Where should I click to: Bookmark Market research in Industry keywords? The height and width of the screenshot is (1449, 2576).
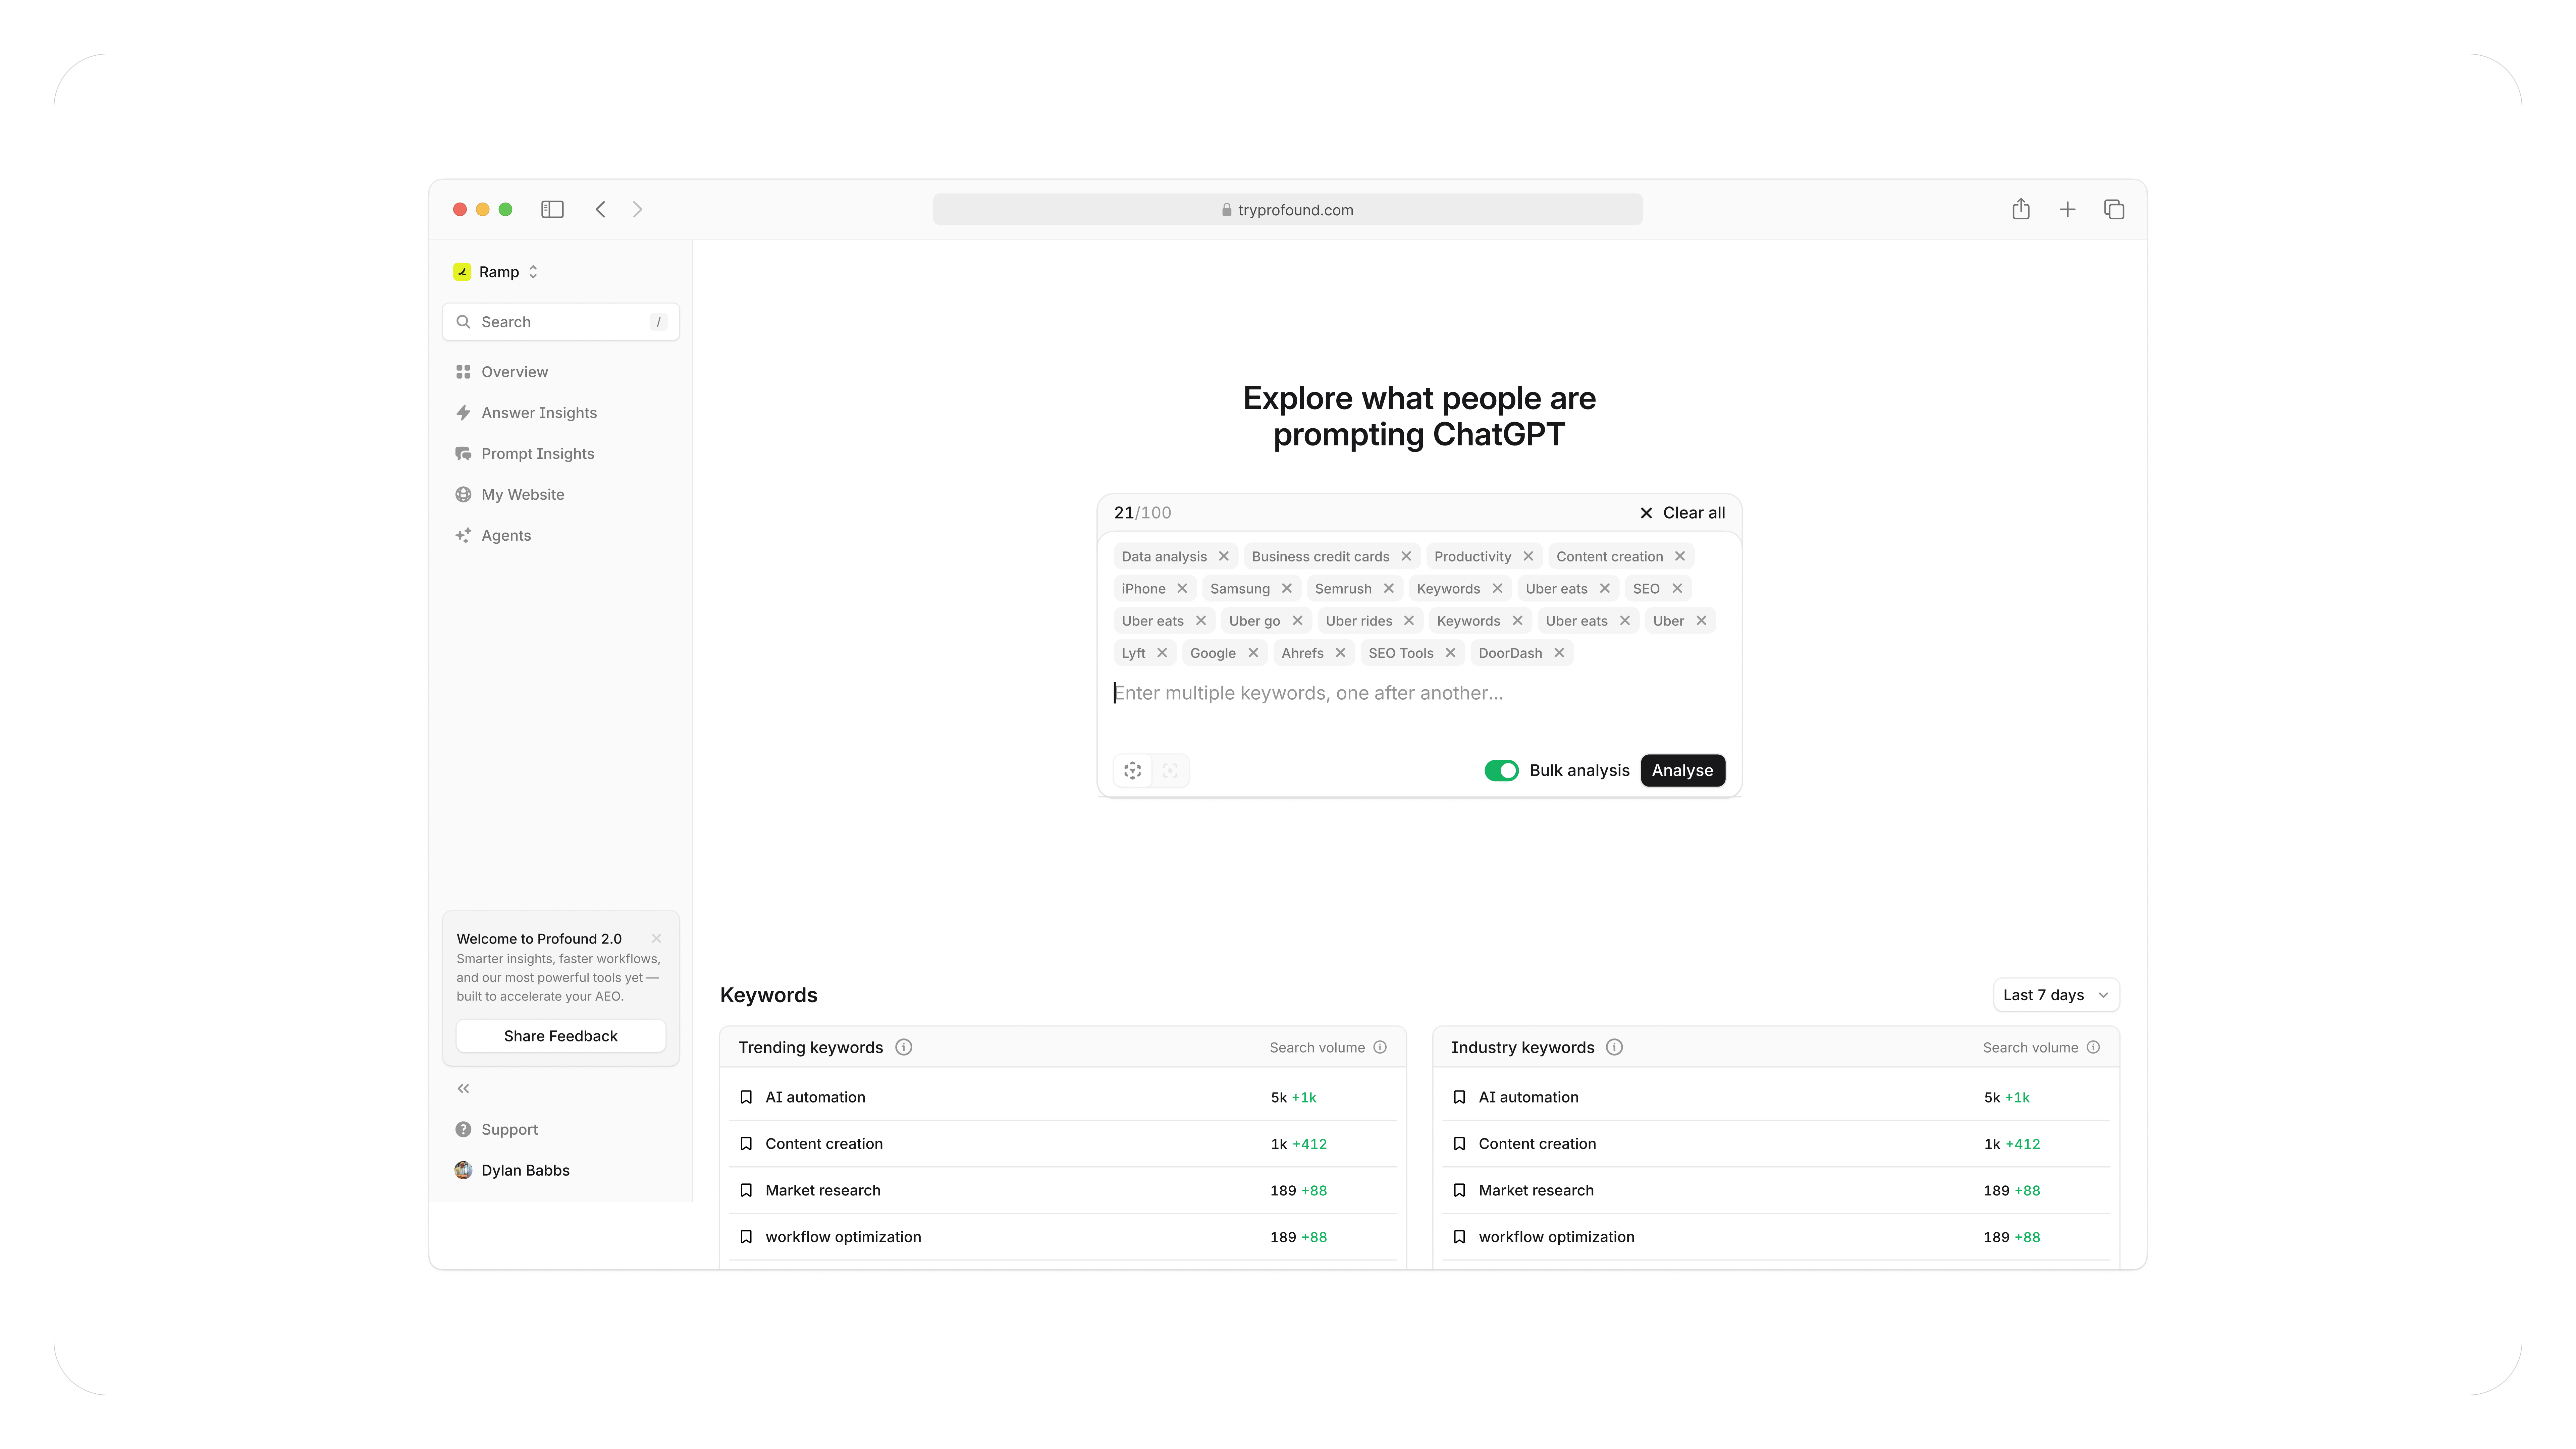pyautogui.click(x=1459, y=1190)
